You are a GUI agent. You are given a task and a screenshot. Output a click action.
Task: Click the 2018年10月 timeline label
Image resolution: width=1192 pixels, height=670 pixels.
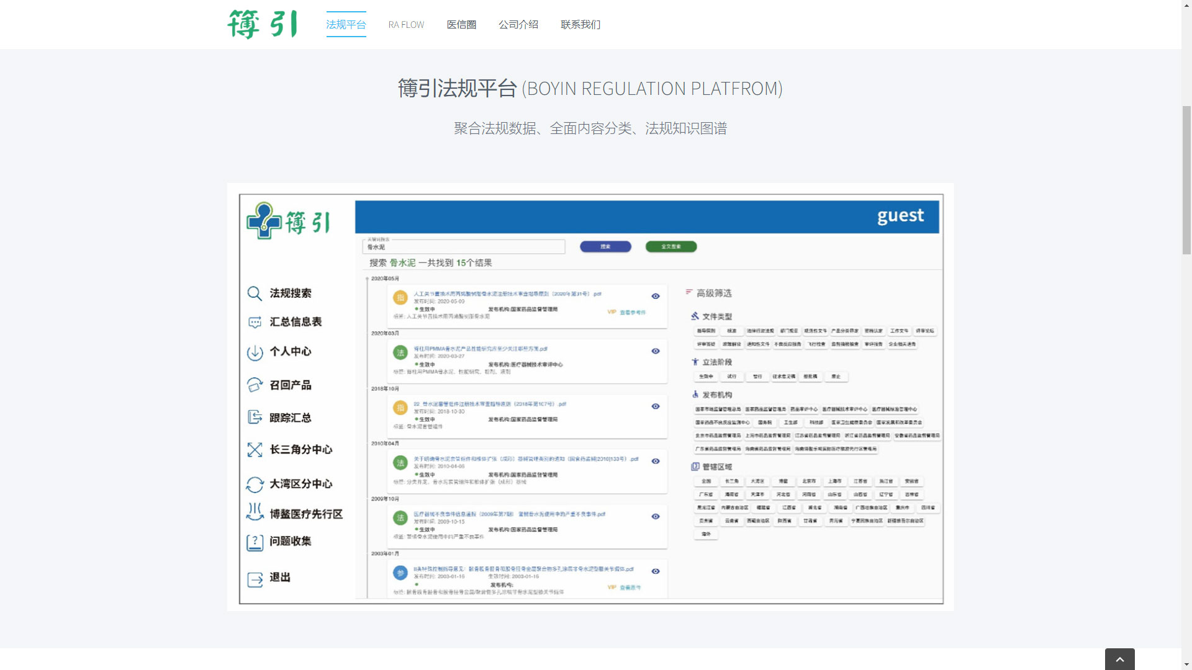[385, 388]
